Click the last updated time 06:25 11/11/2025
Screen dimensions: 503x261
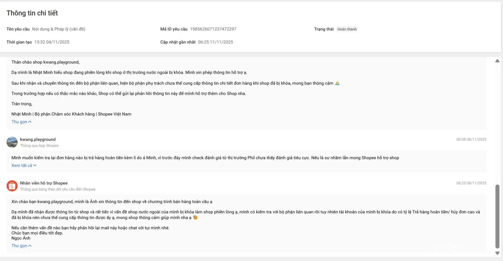tap(215, 42)
